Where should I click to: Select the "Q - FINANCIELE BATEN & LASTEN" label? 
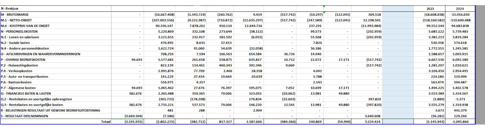[26, 94]
